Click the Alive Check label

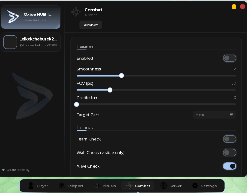[x=88, y=166]
